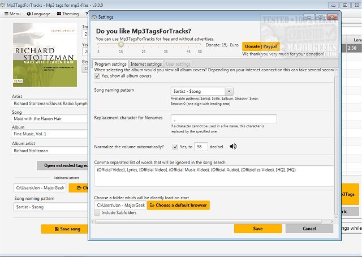
Task: Click the Donate | Paypal button
Action: click(x=261, y=46)
